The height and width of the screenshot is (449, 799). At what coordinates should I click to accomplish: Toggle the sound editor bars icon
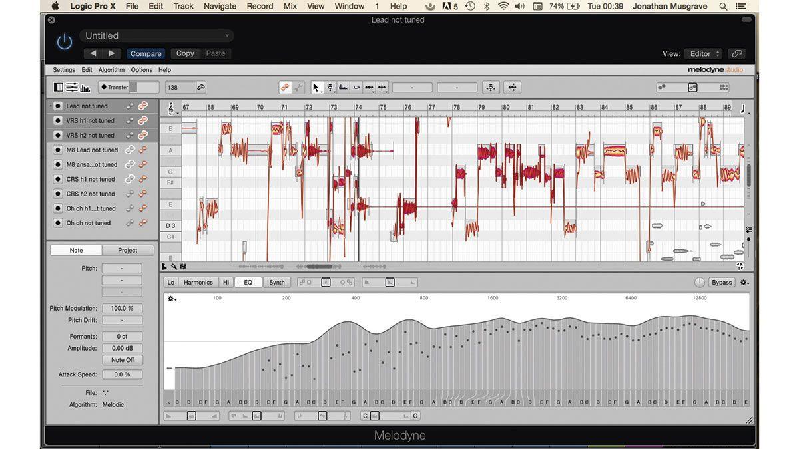tap(85, 87)
